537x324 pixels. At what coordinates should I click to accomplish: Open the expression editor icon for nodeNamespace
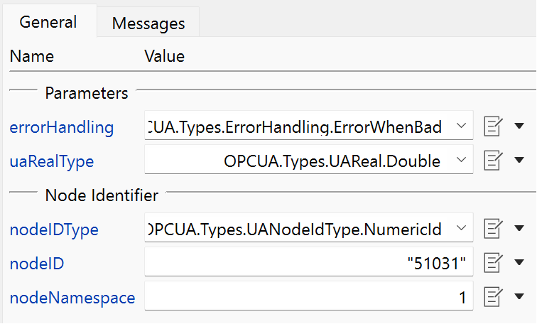pyautogui.click(x=493, y=296)
